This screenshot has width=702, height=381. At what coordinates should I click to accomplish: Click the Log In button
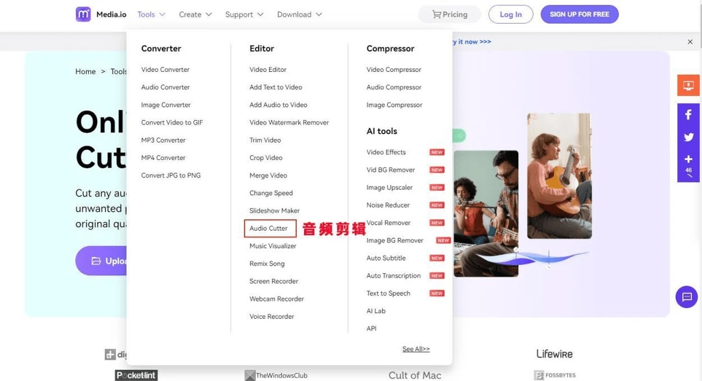pyautogui.click(x=511, y=14)
